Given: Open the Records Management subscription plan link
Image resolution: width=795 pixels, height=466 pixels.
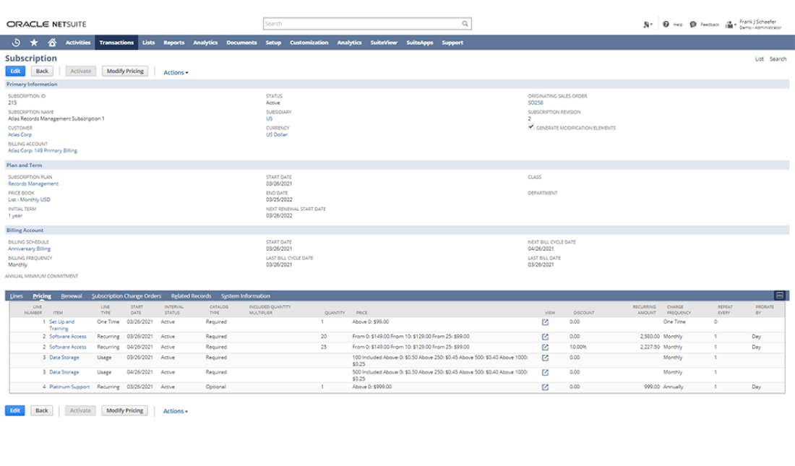Looking at the screenshot, I should pyautogui.click(x=33, y=184).
